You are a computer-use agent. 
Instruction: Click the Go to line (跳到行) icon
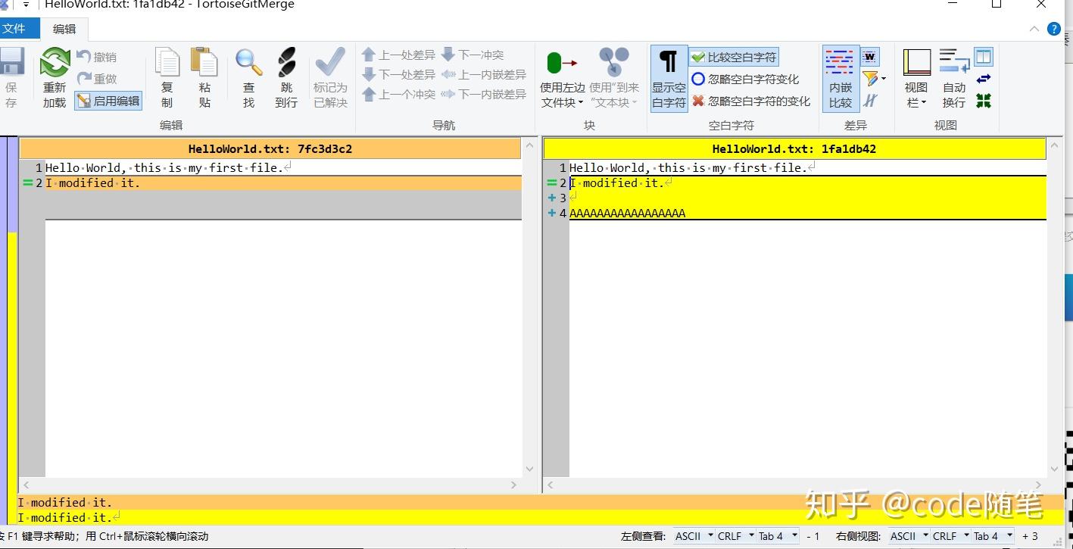286,78
